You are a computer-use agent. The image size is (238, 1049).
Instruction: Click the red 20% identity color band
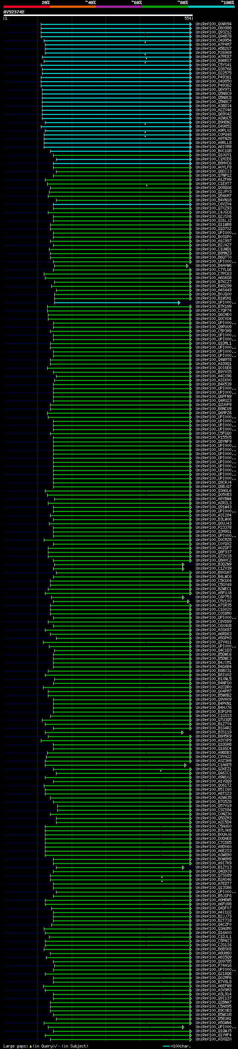pos(26,7)
